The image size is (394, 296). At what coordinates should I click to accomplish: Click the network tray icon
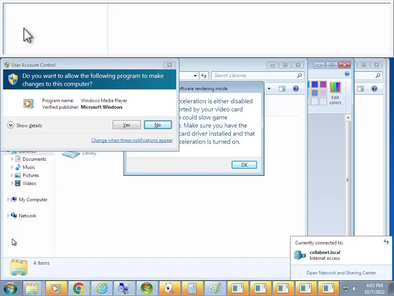coord(346,289)
